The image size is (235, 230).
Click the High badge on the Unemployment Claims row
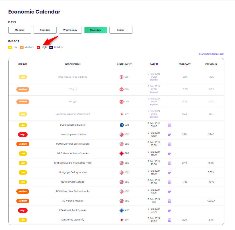pyautogui.click(x=23, y=135)
